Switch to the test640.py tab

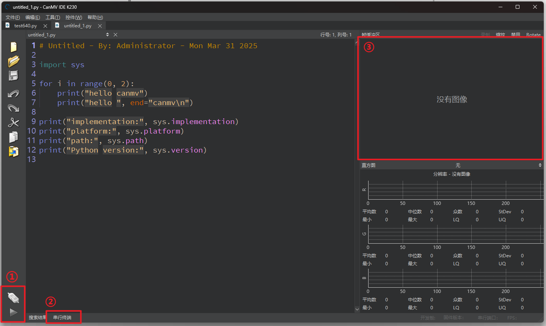(25, 26)
